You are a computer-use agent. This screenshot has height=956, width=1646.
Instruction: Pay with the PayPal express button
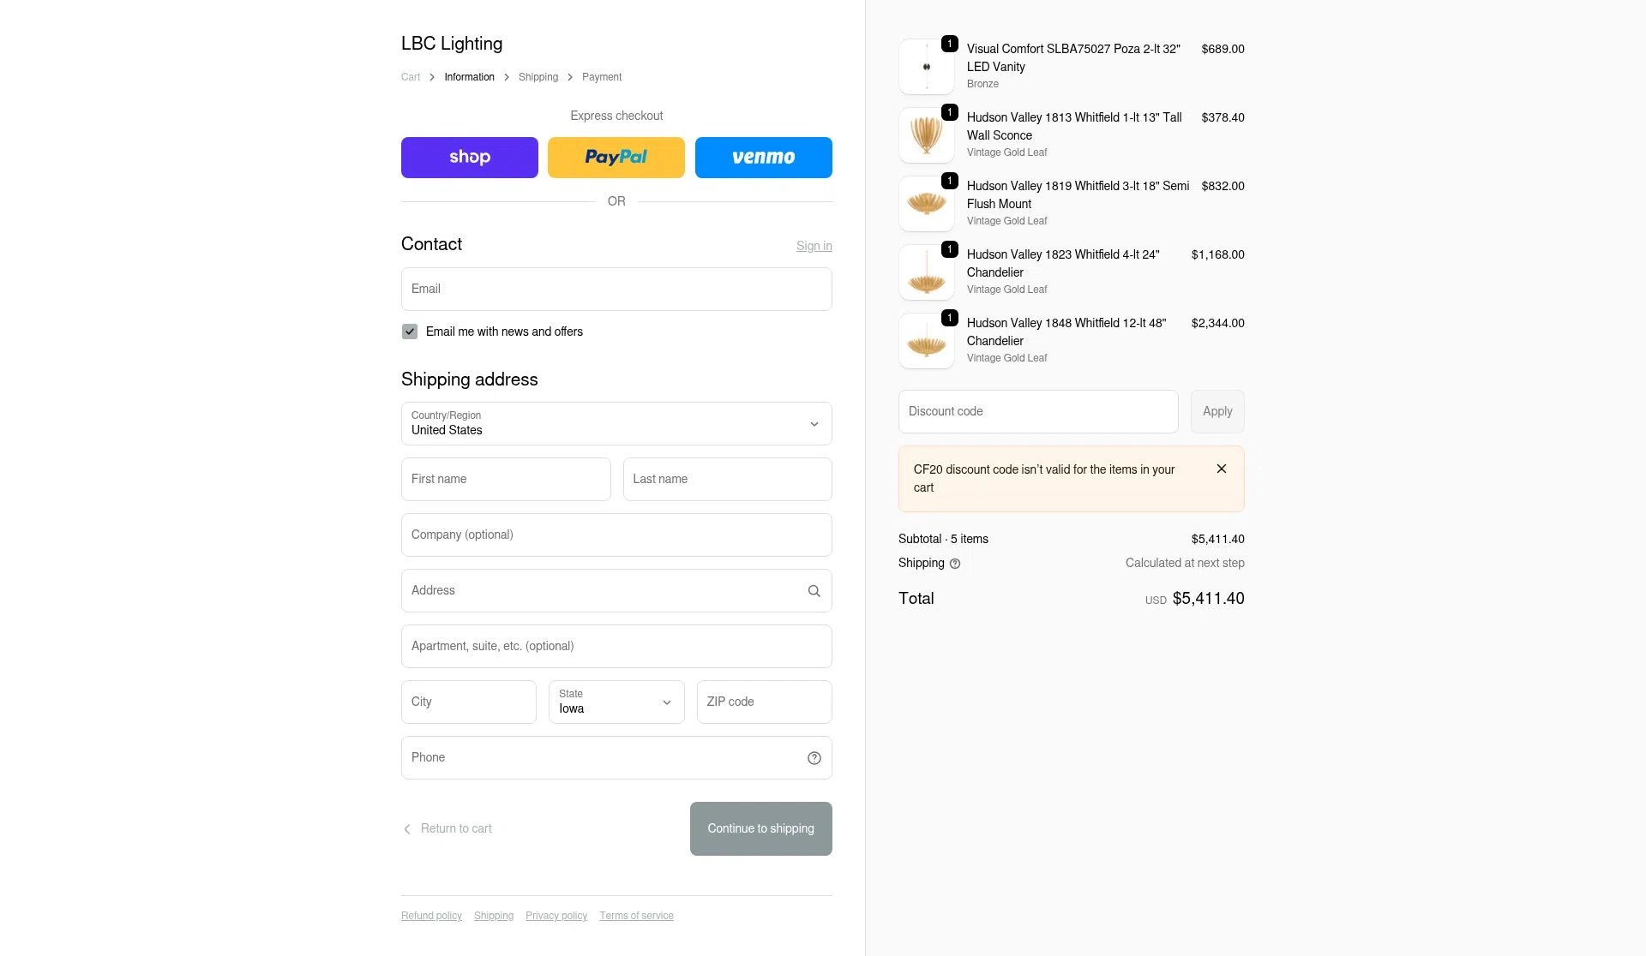[616, 158]
